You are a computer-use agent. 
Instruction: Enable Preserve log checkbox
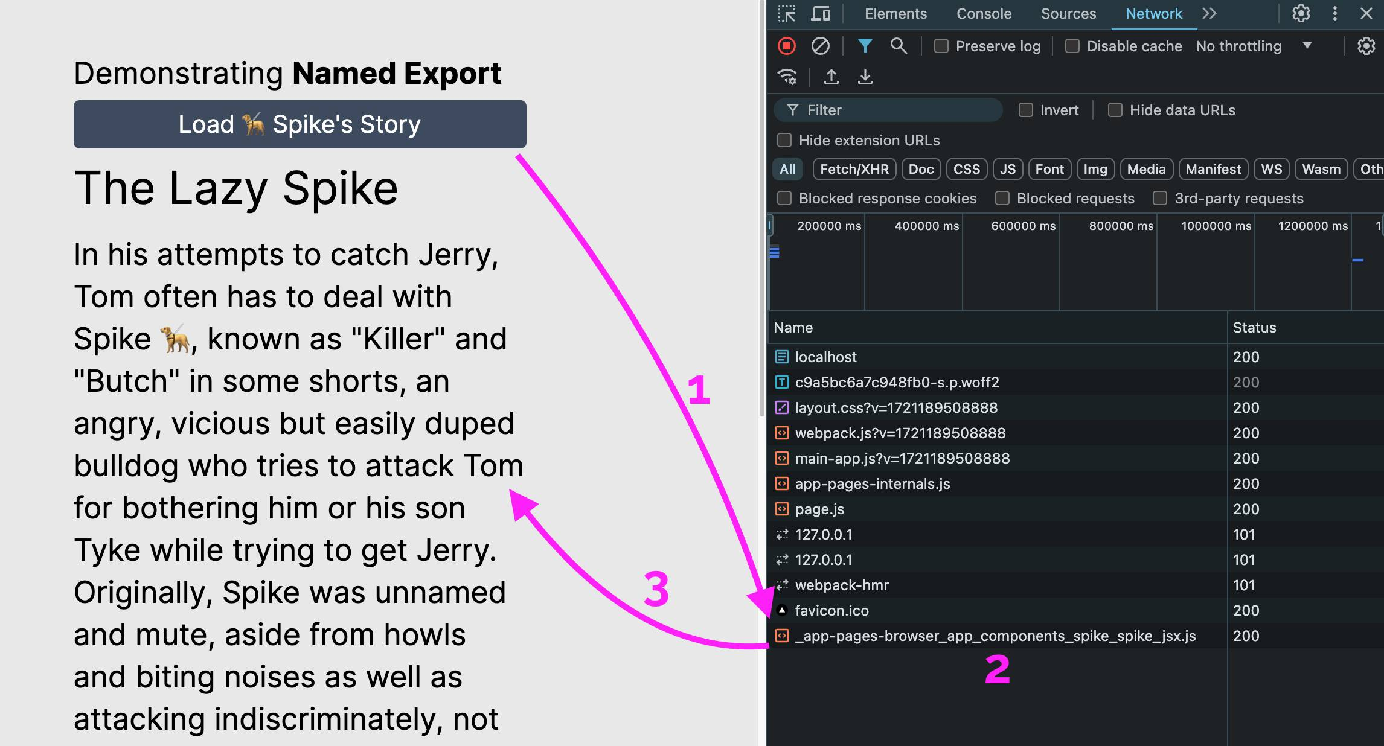pyautogui.click(x=941, y=46)
